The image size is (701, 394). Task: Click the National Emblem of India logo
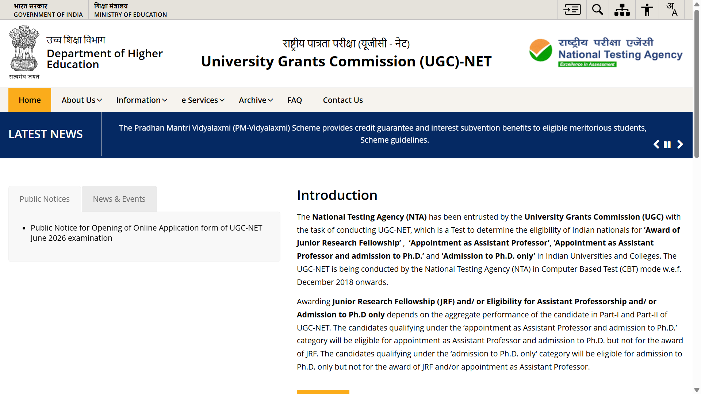tap(24, 52)
